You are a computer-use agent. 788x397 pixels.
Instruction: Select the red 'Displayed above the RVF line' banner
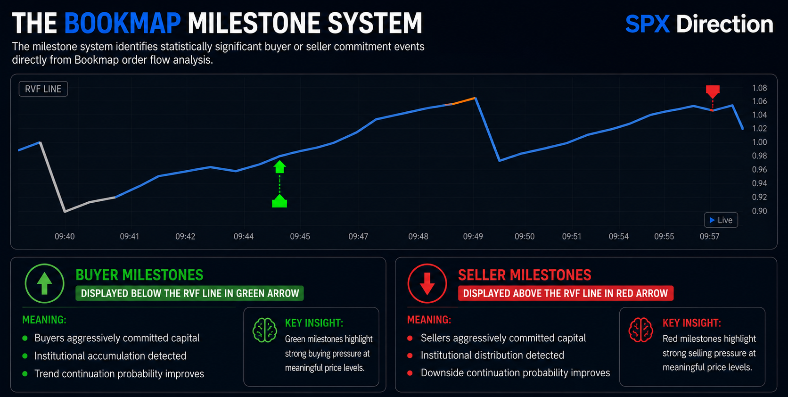pyautogui.click(x=566, y=293)
